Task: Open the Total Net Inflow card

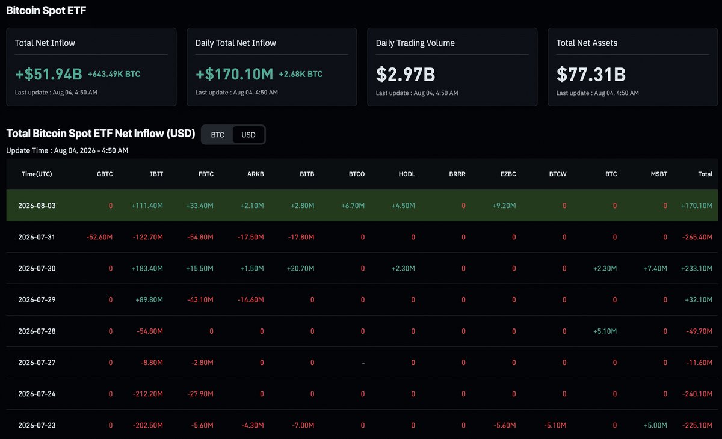Action: tap(91, 67)
